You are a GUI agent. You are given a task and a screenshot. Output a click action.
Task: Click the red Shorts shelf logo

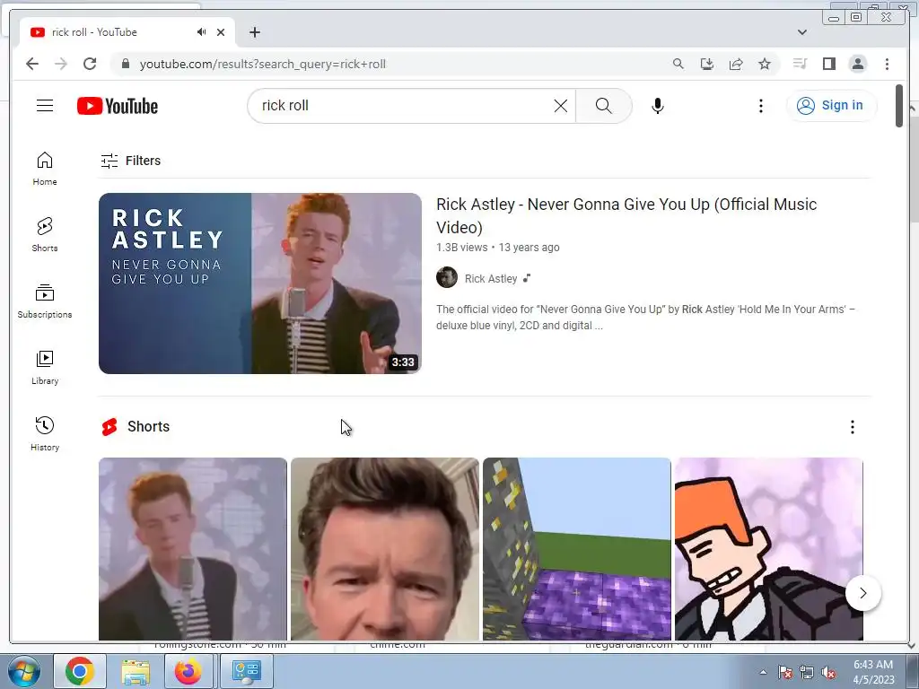[x=109, y=427]
